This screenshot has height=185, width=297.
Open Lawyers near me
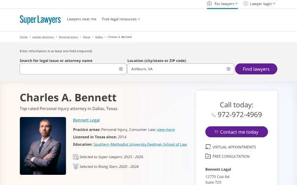pyautogui.click(x=82, y=19)
